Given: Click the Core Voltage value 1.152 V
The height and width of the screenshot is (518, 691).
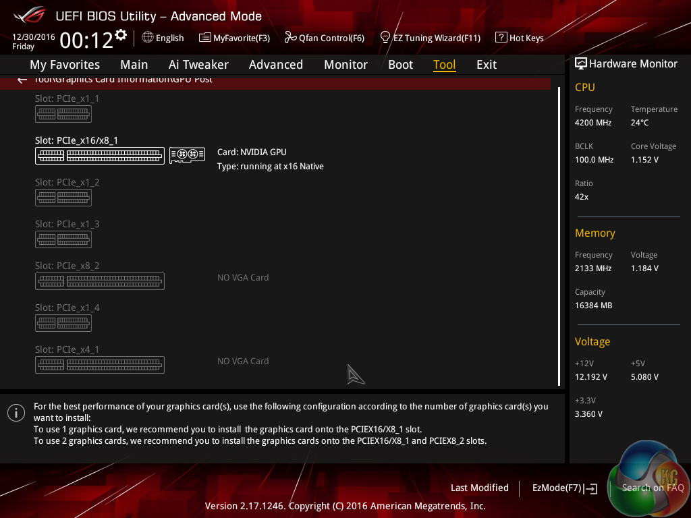Looking at the screenshot, I should click(644, 160).
